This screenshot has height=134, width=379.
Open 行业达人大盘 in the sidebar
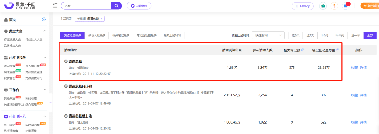pyautogui.click(x=34, y=40)
